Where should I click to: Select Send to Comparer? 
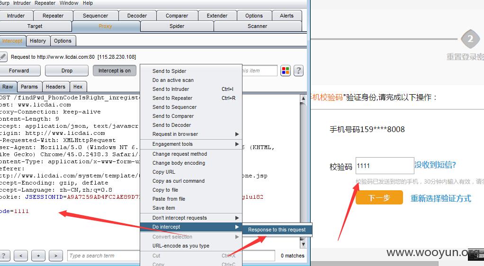[x=191, y=116]
